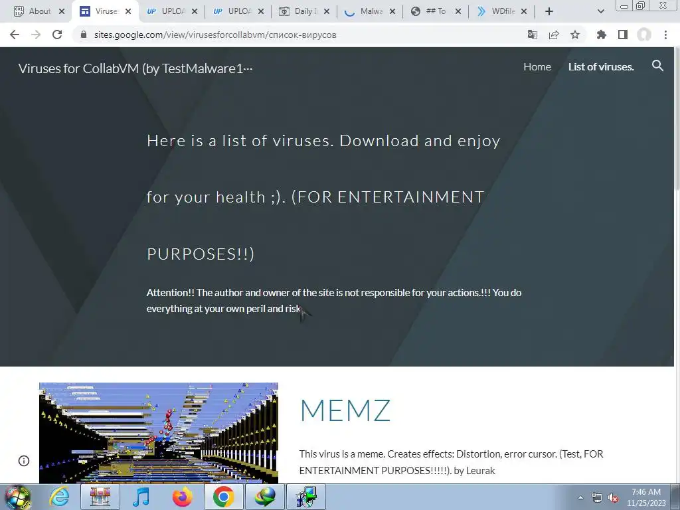
Task: Click the muted volume tray icon
Action: pyautogui.click(x=613, y=497)
